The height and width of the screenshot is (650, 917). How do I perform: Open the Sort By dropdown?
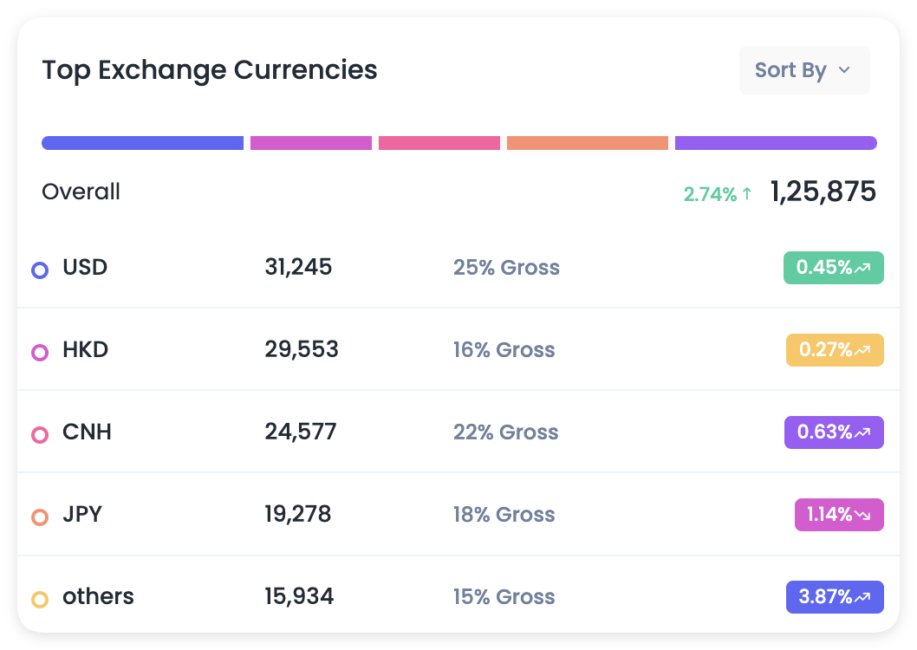[x=803, y=70]
